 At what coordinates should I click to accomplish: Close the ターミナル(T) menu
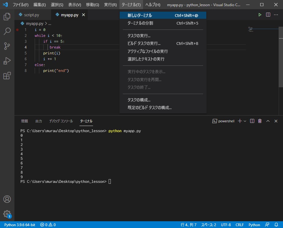click(131, 5)
